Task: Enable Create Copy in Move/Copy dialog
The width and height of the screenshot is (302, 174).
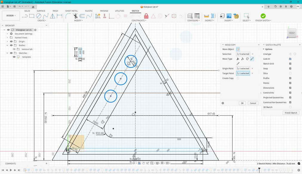Action: 238,78
